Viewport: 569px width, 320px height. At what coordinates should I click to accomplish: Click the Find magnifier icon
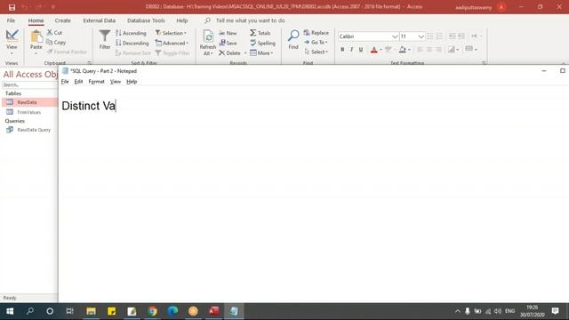tap(293, 36)
